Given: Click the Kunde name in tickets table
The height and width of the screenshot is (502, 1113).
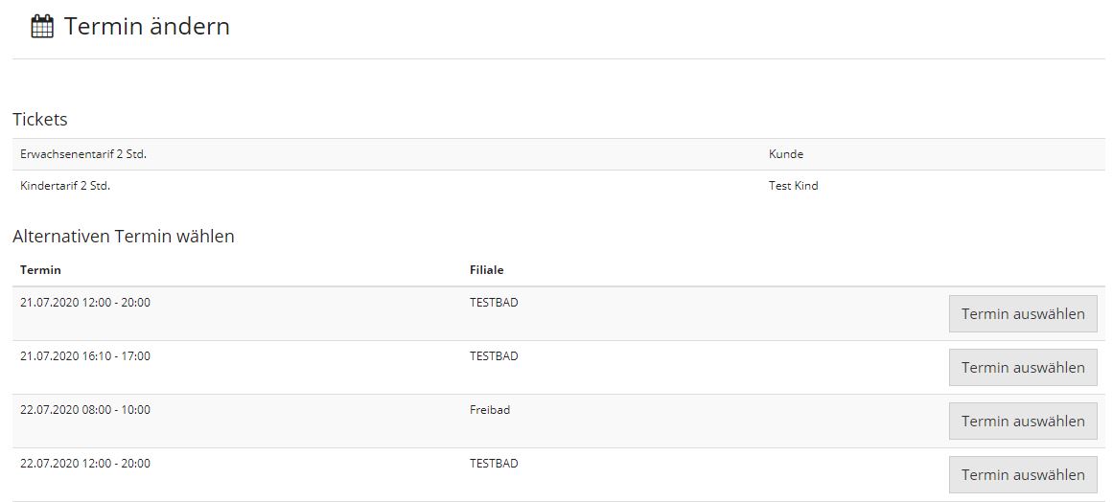Looking at the screenshot, I should pos(786,154).
